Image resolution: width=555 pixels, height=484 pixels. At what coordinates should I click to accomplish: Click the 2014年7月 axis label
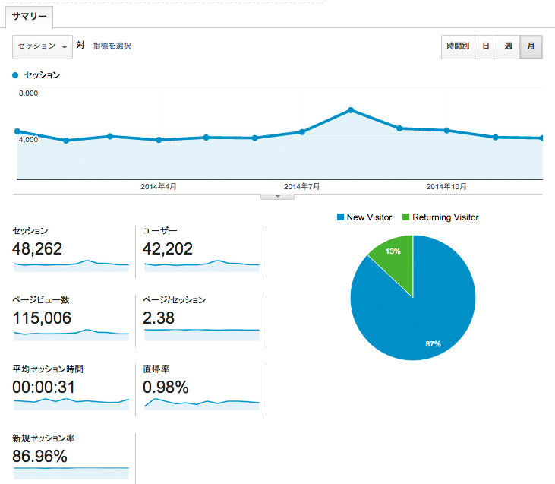click(x=301, y=186)
